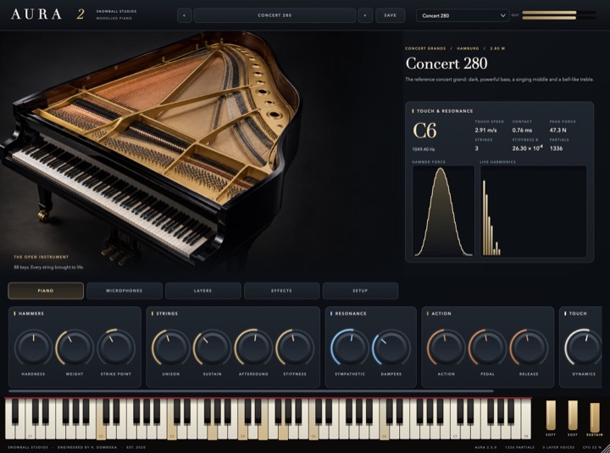Click the SAVE preset button
The image size is (610, 453).
(x=391, y=15)
